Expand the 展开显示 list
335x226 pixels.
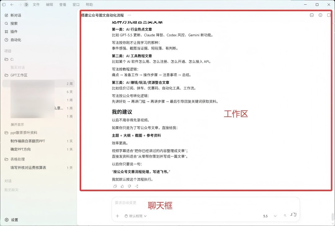pos(17,124)
